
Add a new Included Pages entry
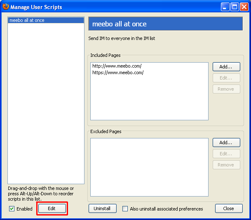click(x=226, y=67)
